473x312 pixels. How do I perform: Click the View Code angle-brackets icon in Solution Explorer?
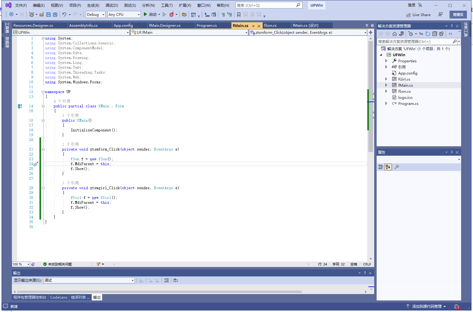point(450,34)
